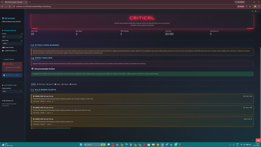Click the SOC Assistant shield logo

(3, 18)
